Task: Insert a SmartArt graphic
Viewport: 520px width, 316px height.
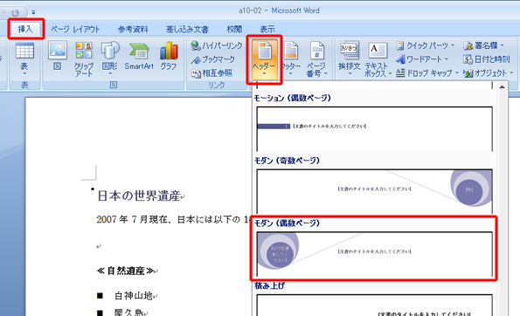Action: pos(139,56)
